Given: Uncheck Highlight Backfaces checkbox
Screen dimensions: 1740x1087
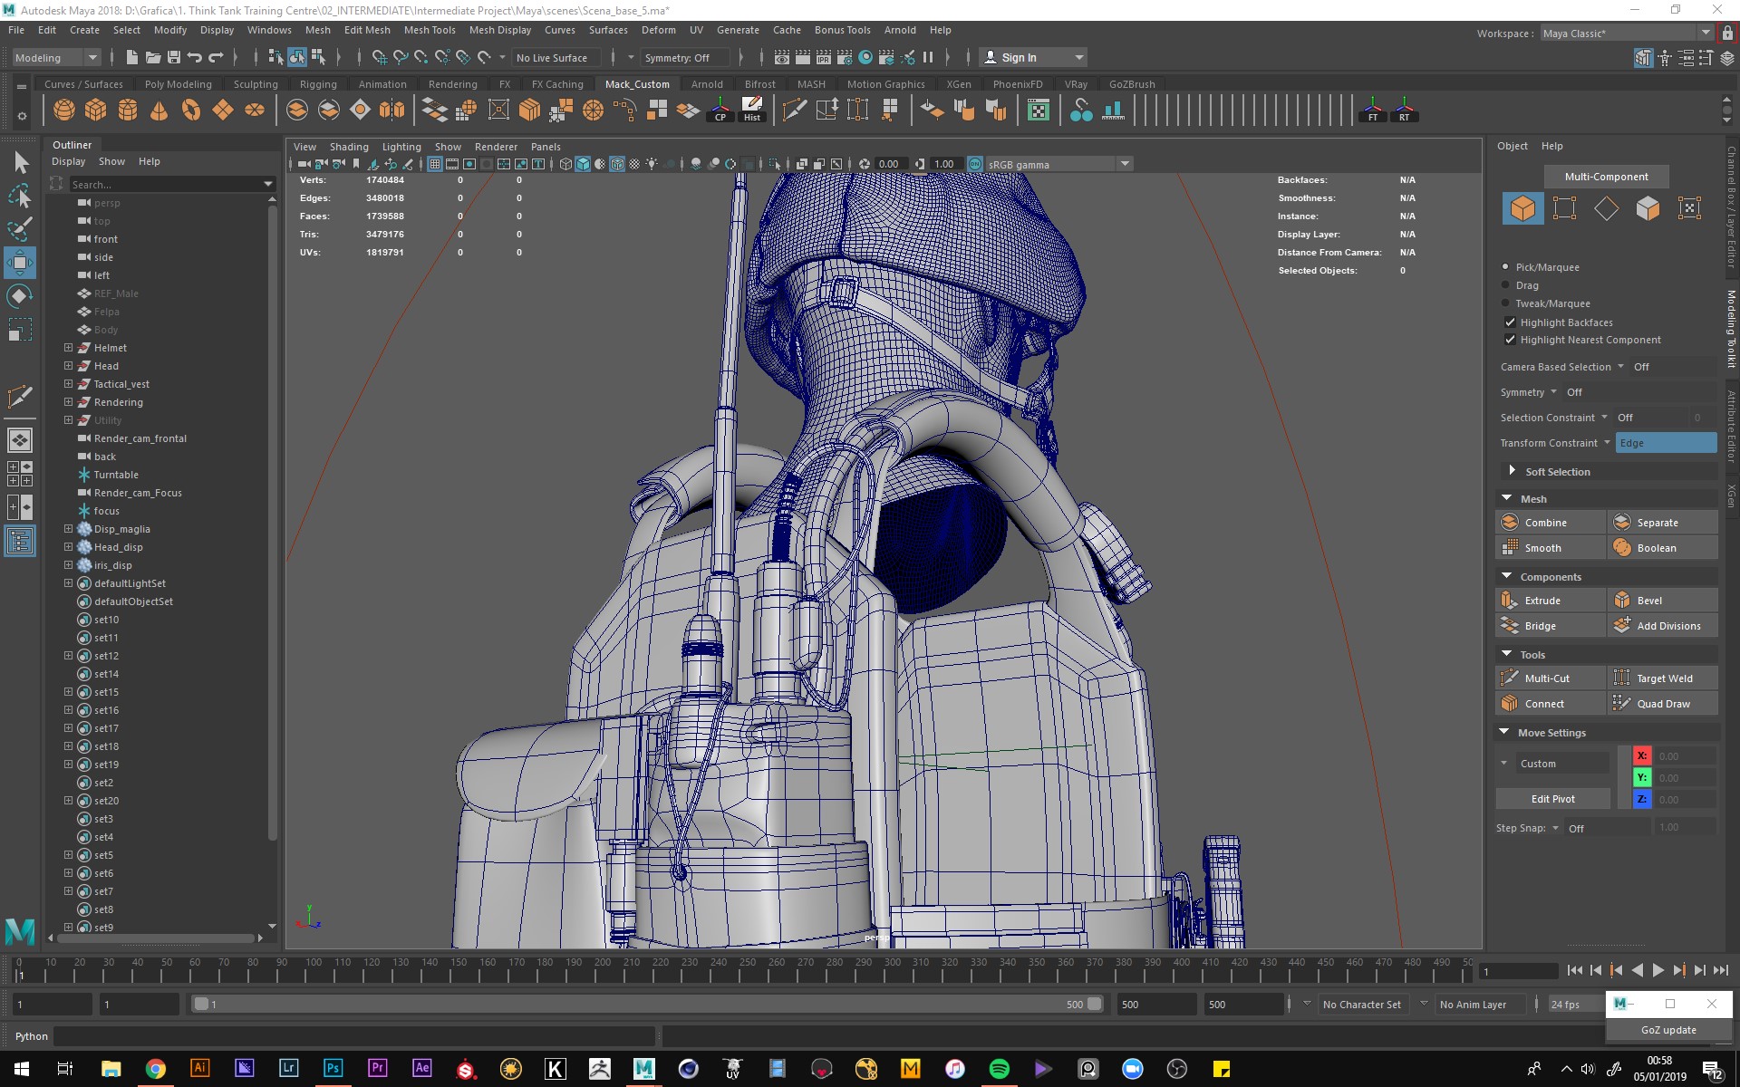Looking at the screenshot, I should point(1510,322).
